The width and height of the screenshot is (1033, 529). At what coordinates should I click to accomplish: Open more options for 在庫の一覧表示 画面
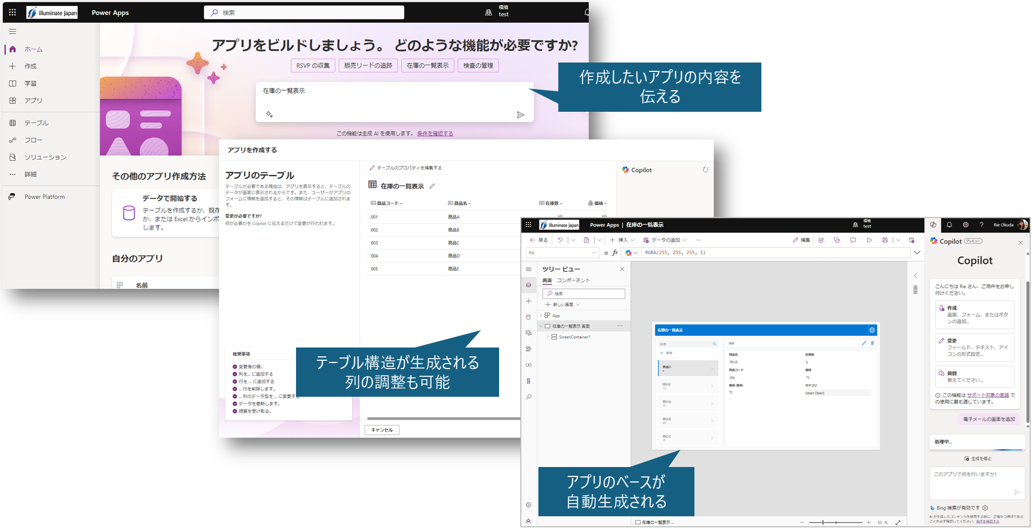coord(620,326)
